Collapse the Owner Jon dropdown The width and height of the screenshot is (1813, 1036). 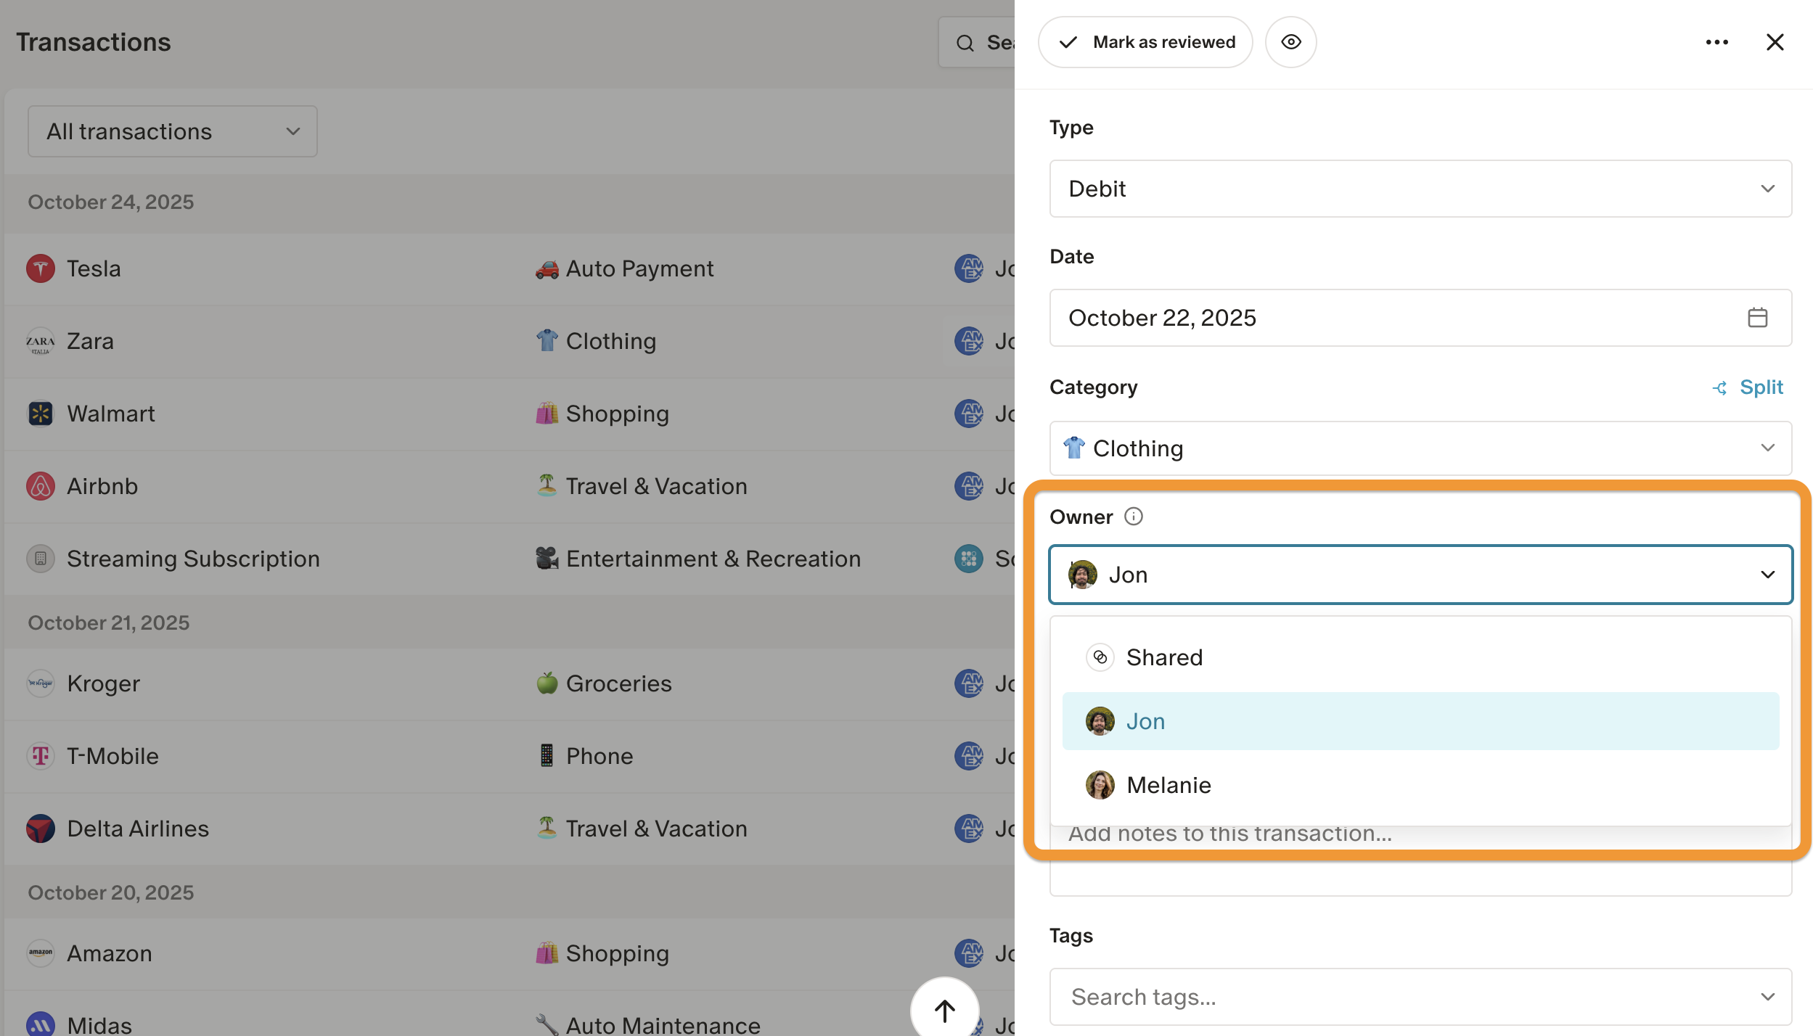[1767, 575]
